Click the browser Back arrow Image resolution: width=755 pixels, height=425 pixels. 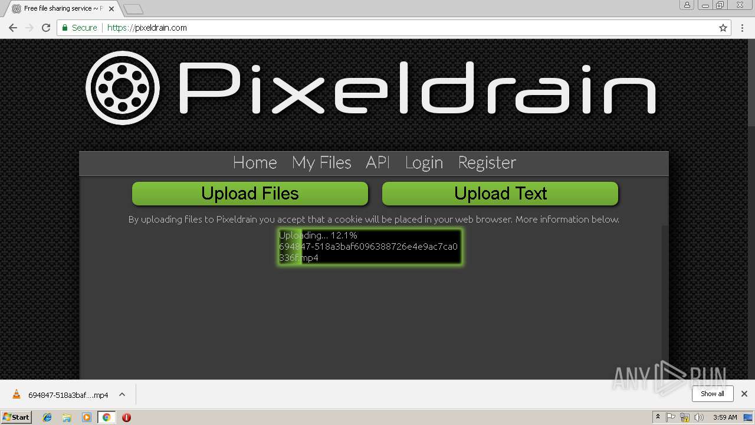click(x=12, y=28)
